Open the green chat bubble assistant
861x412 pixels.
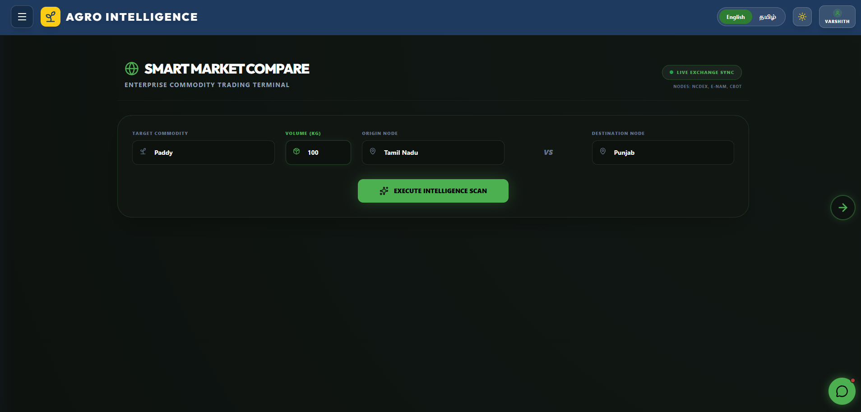point(842,391)
